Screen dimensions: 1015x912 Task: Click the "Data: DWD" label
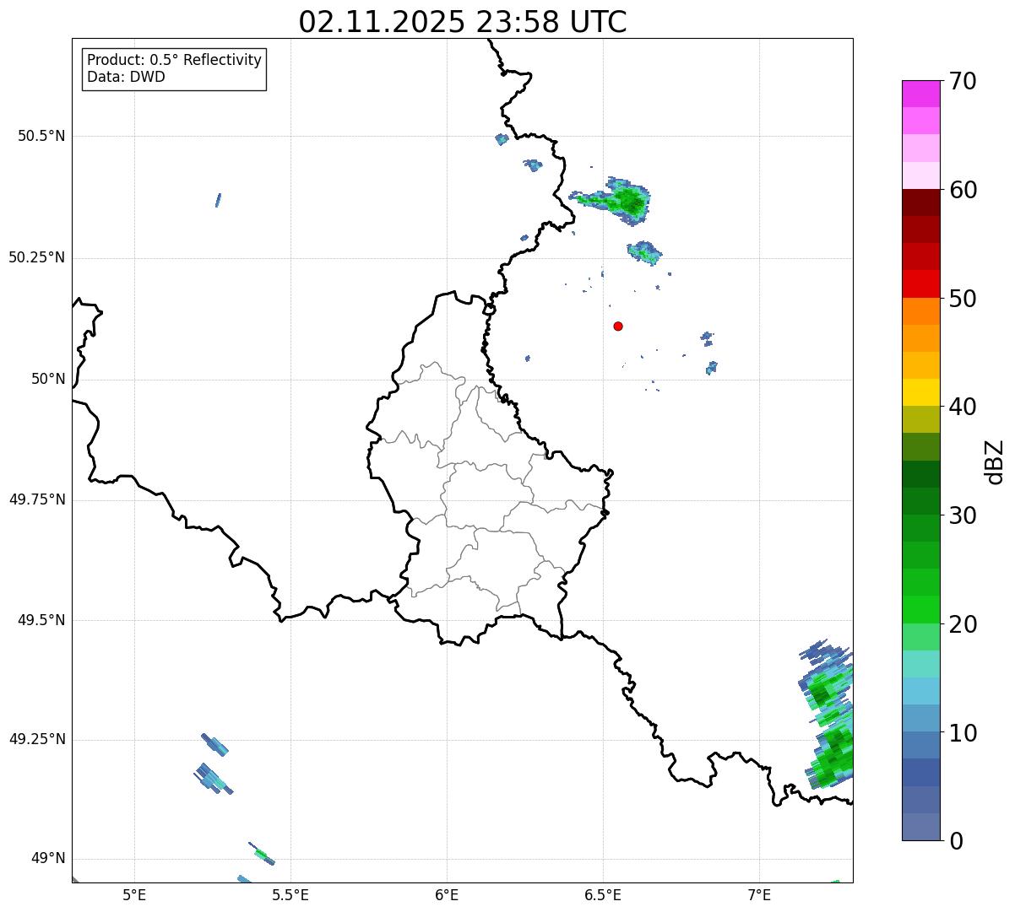tap(127, 77)
